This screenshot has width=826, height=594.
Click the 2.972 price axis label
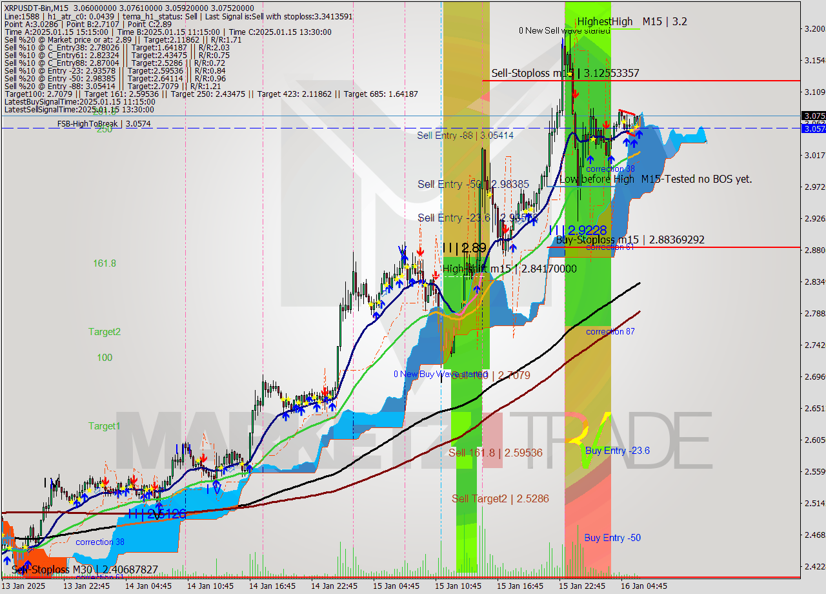814,187
